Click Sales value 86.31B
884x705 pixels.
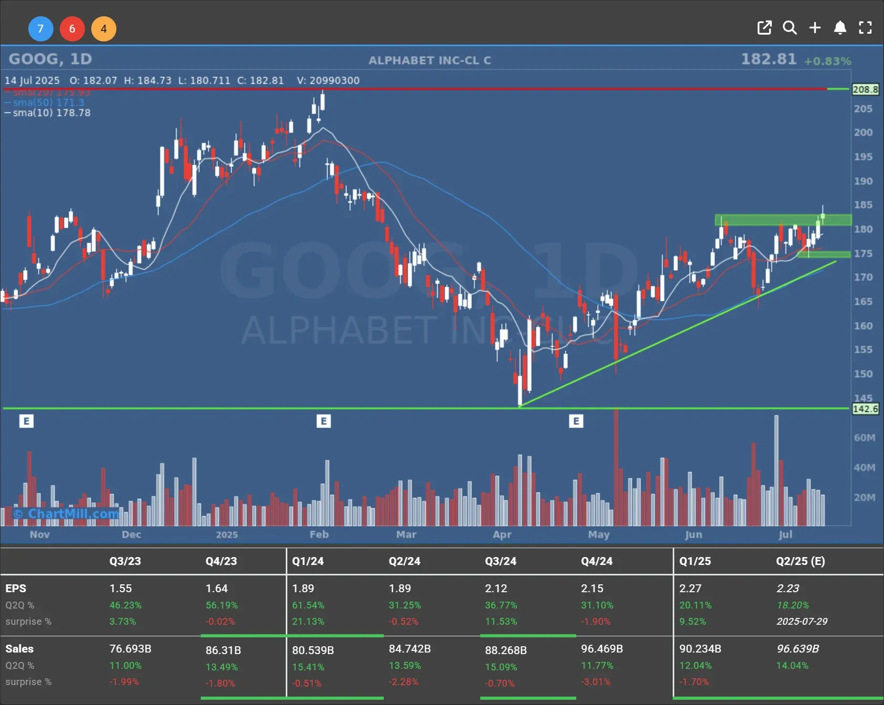coord(223,650)
